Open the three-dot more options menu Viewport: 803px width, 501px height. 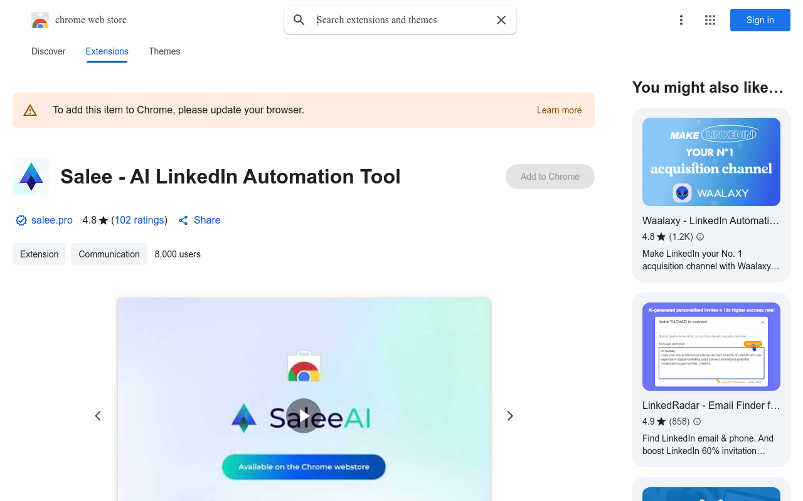tap(681, 20)
